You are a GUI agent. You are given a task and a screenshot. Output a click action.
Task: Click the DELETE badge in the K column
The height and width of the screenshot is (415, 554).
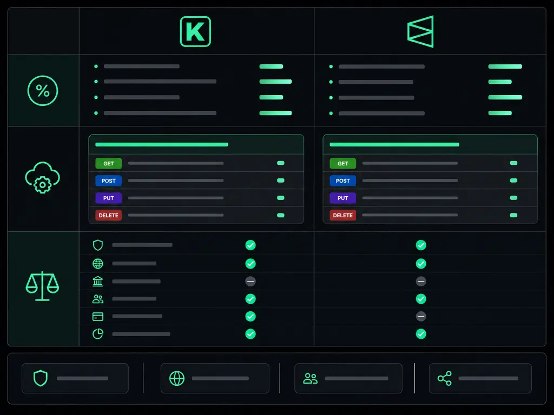[x=108, y=215]
